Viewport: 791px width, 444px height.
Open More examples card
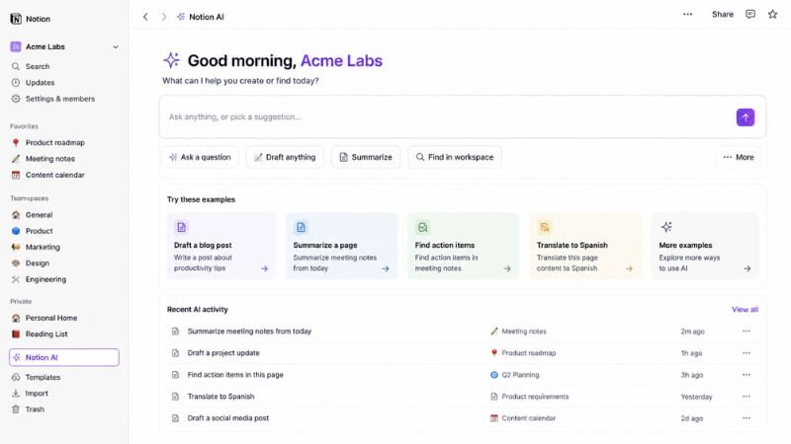tap(705, 246)
